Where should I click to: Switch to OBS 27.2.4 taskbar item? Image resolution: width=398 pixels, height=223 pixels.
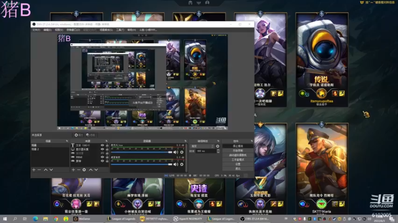point(256,219)
